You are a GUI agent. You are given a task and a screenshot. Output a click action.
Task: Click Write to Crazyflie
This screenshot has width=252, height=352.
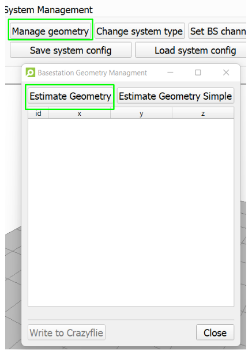point(66,332)
